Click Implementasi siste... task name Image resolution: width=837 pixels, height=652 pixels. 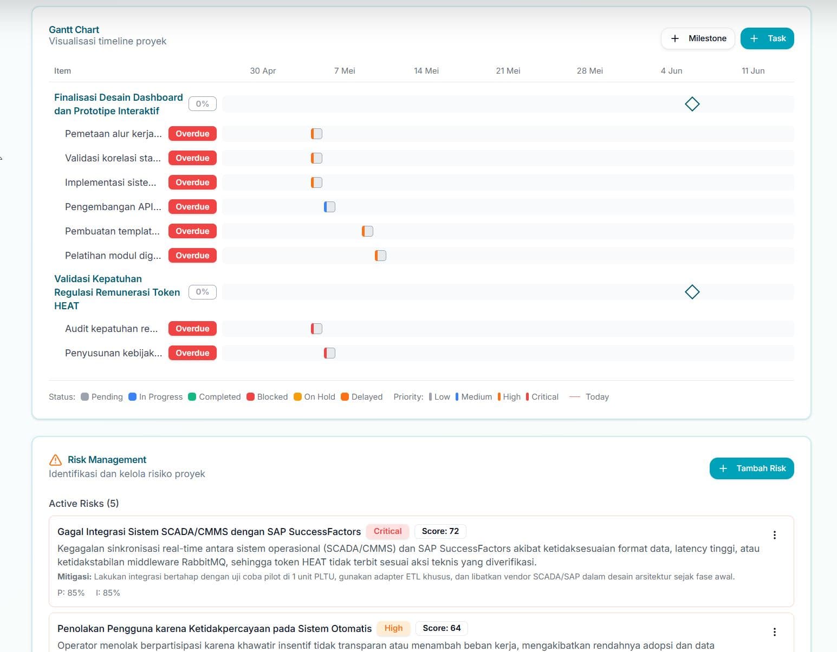point(111,182)
